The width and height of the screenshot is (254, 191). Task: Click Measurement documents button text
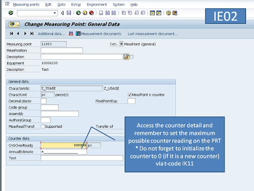[101, 34]
